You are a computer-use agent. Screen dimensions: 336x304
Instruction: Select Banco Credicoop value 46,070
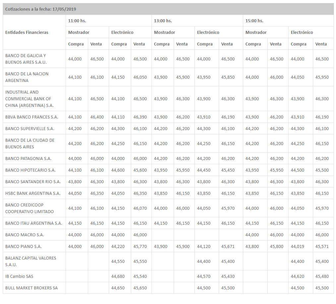pyautogui.click(x=140, y=208)
